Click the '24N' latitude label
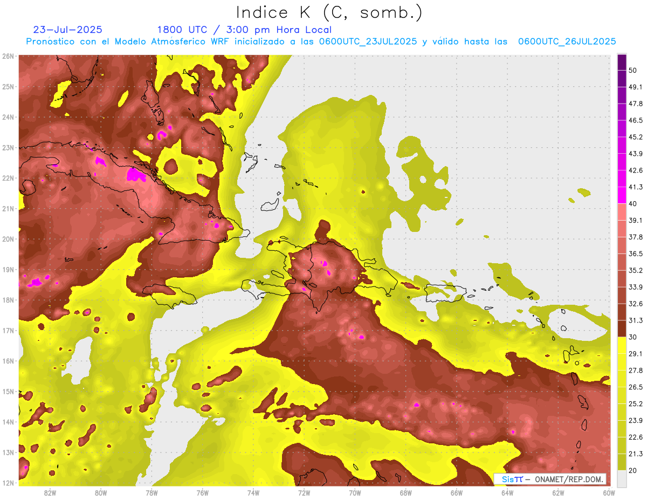This screenshot has height=500, width=647. (8, 117)
